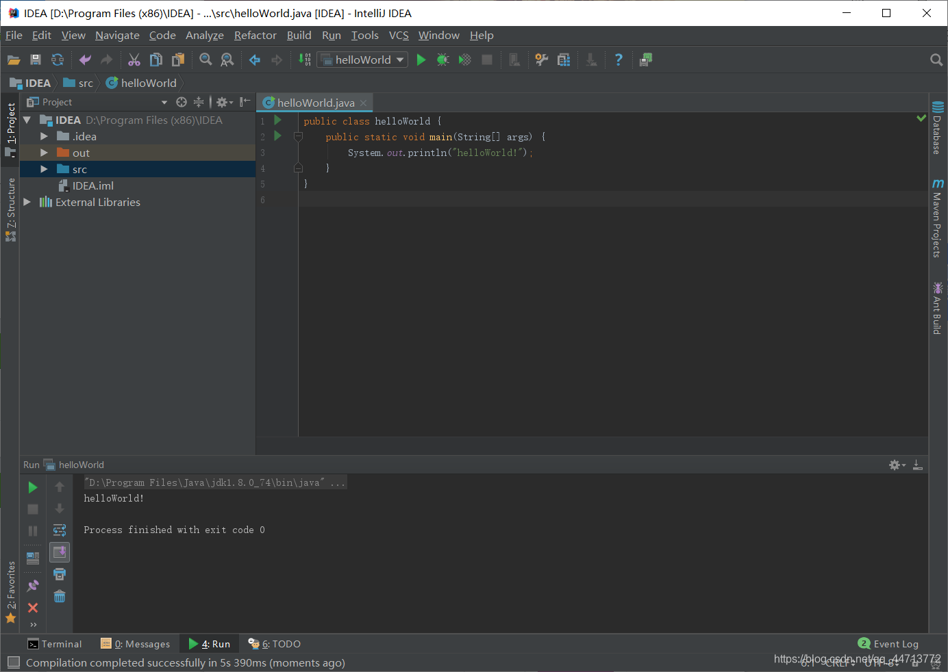Expand the .idea folder node
The image size is (948, 672).
point(44,136)
